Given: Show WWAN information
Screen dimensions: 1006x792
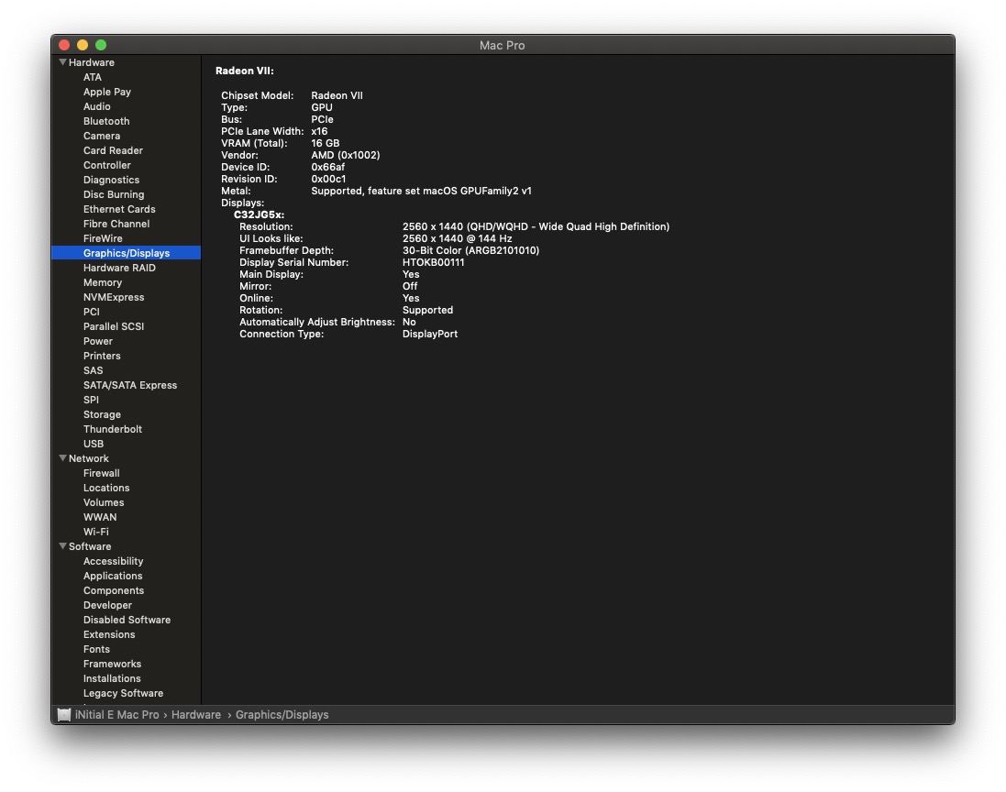Looking at the screenshot, I should [100, 518].
